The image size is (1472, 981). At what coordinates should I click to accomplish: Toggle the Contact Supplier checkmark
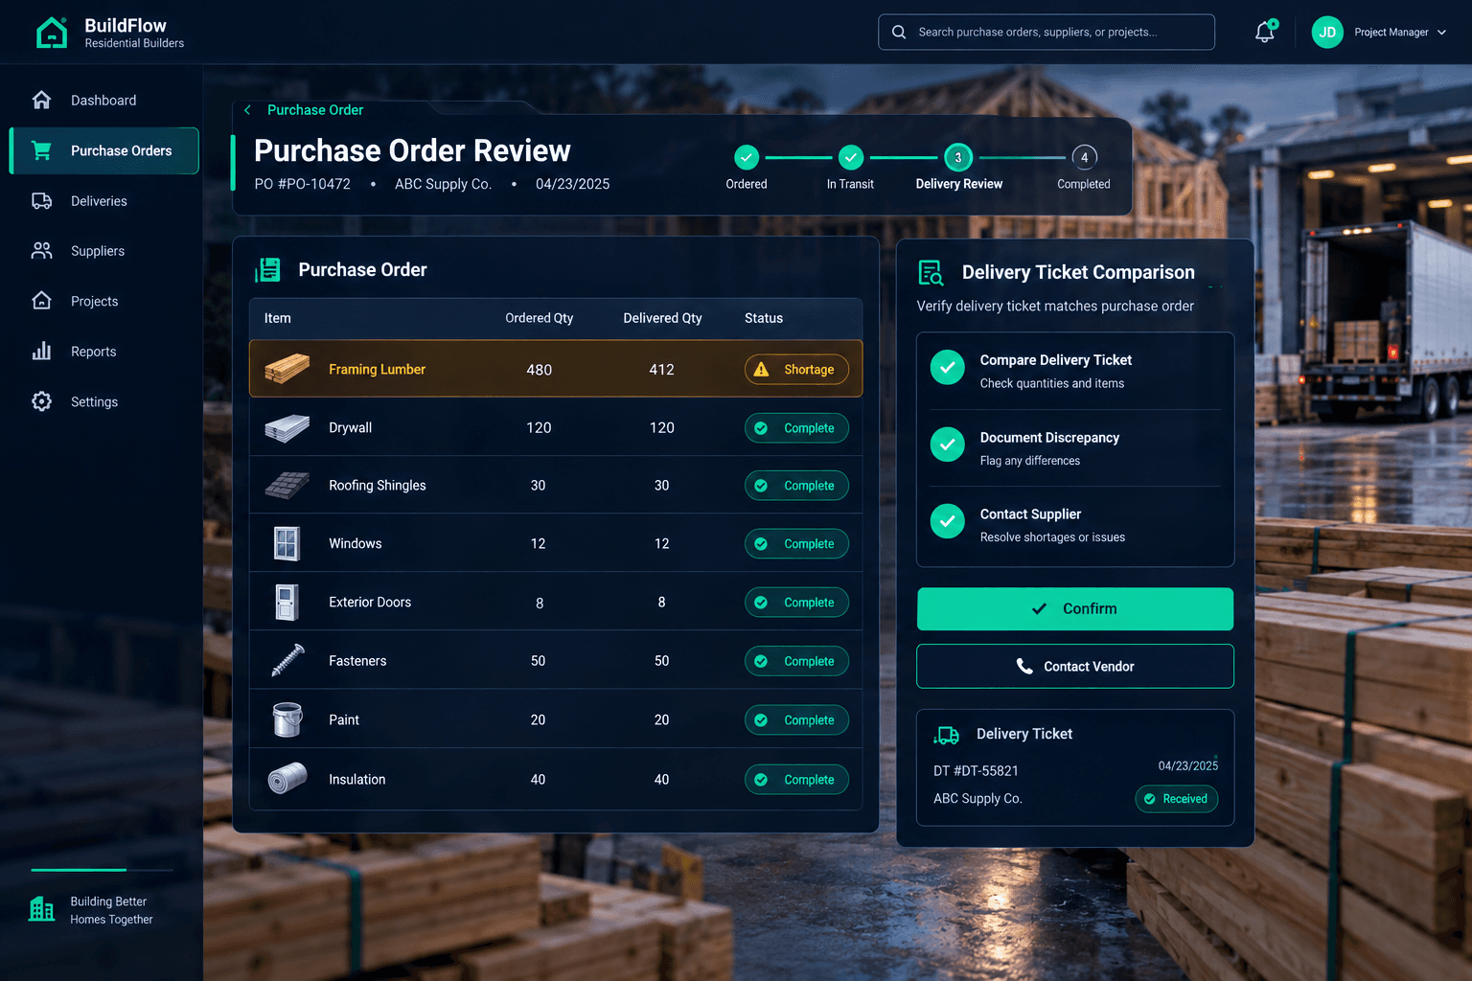(x=948, y=521)
